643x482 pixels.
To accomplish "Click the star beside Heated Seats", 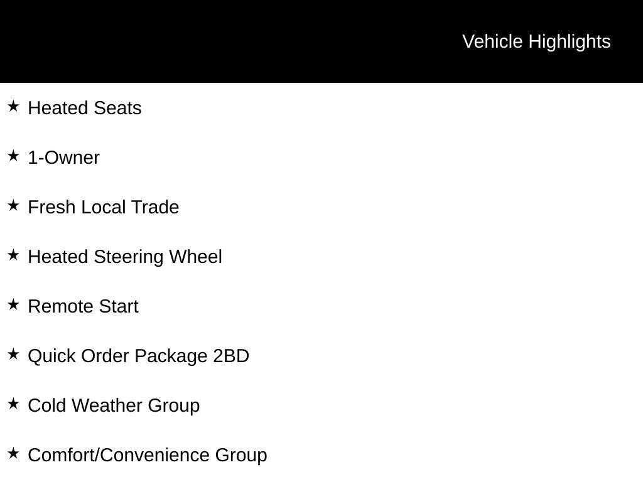I will [x=13, y=107].
